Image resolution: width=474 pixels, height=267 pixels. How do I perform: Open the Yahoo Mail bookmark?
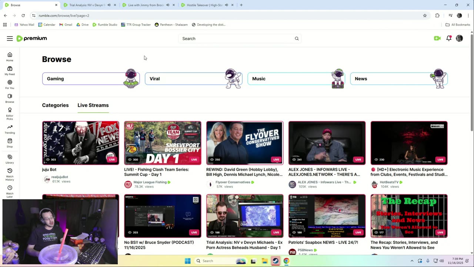click(x=24, y=25)
